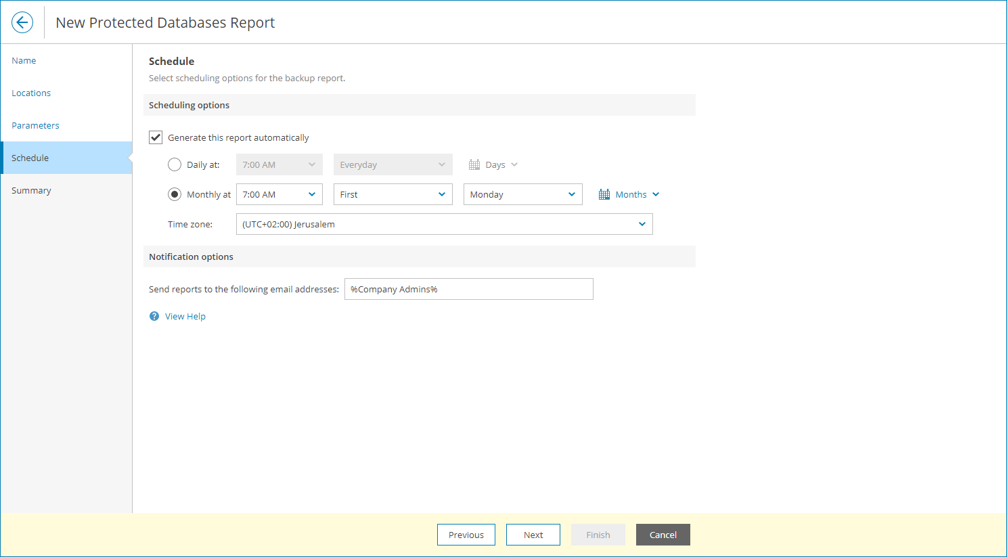1007x557 pixels.
Task: Click the Previous button
Action: (466, 535)
